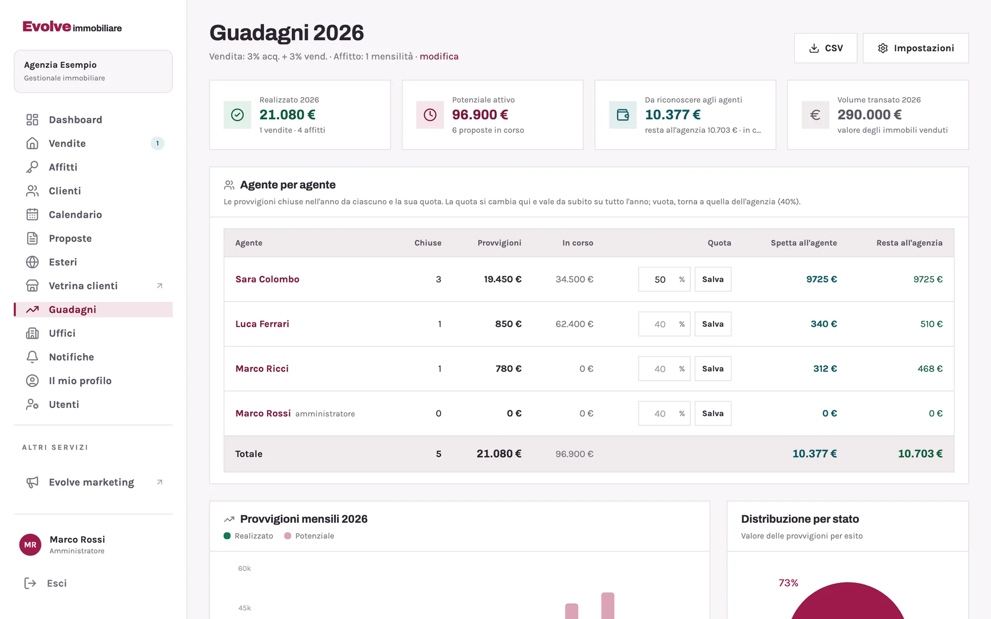Click the green check icon on Realizzato 2026
Viewport: 991px width, 619px height.
click(x=237, y=115)
